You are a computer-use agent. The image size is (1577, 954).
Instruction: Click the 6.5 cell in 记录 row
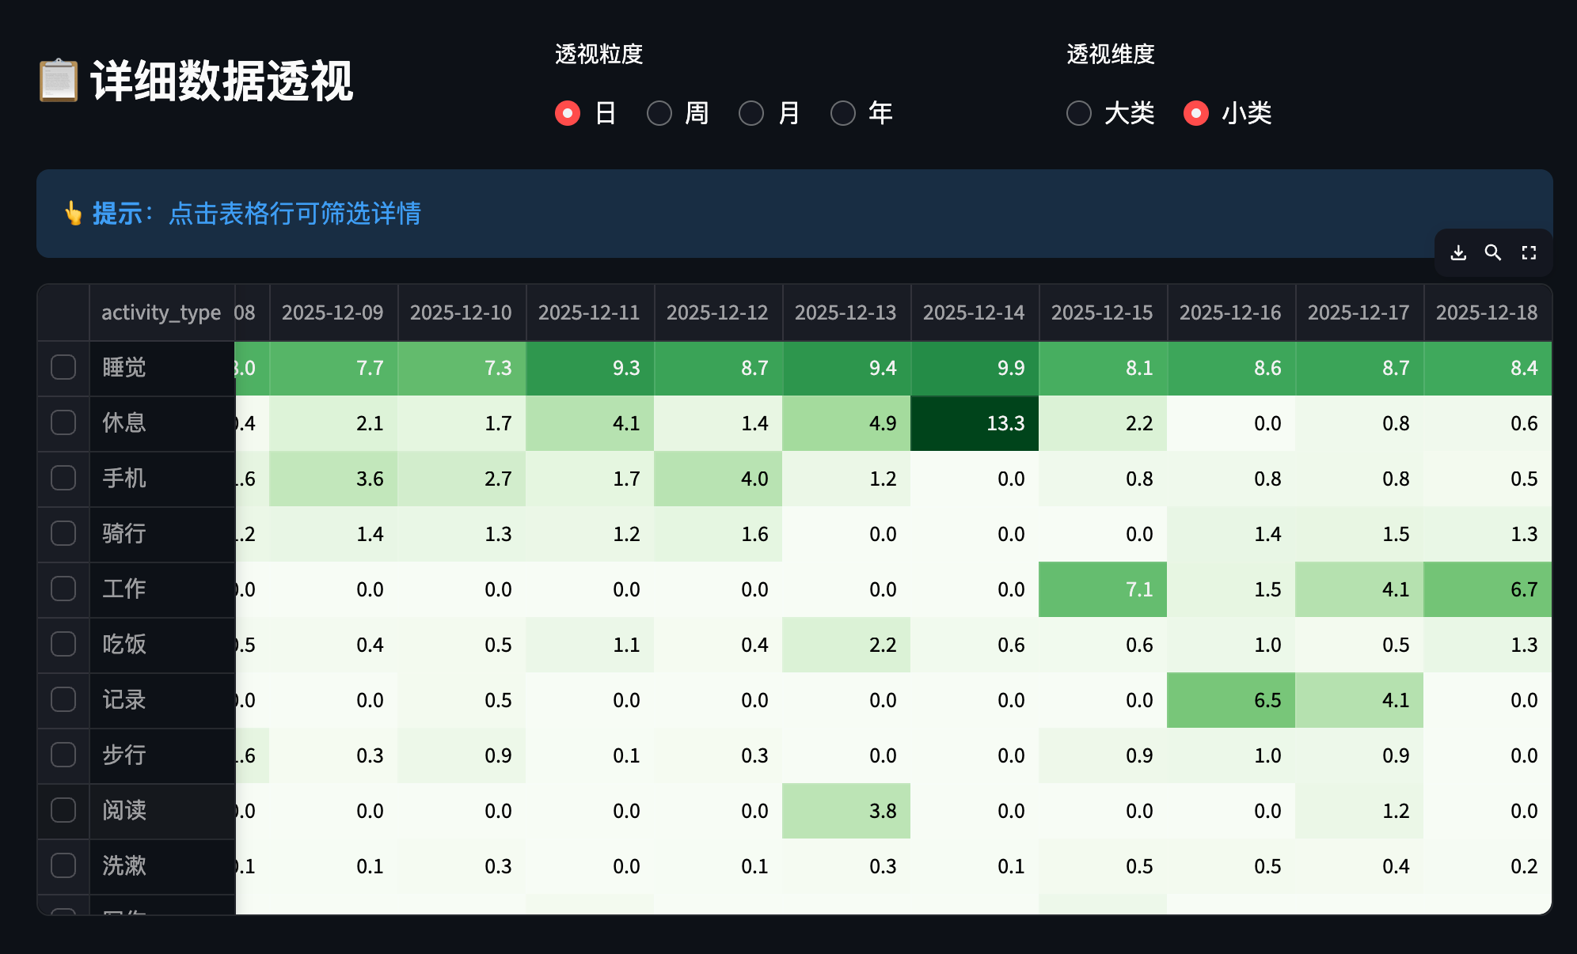click(1230, 700)
